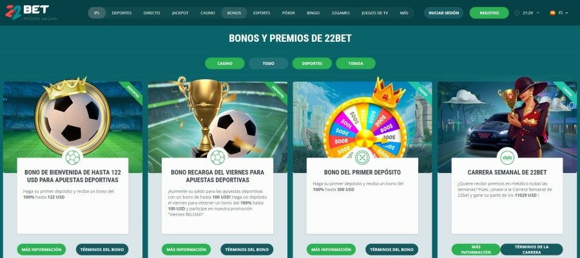Click the DEPORTES ribbon on the trophy card
This screenshot has height=258, width=580.
(277, 91)
